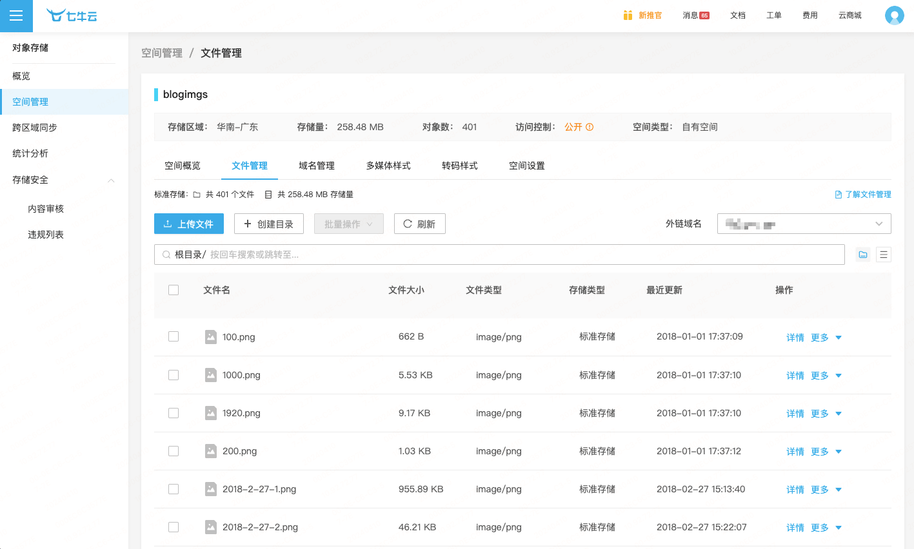Screen dimensions: 914x549
Task: Open 费用 in the top navigation
Action: pos(810,15)
